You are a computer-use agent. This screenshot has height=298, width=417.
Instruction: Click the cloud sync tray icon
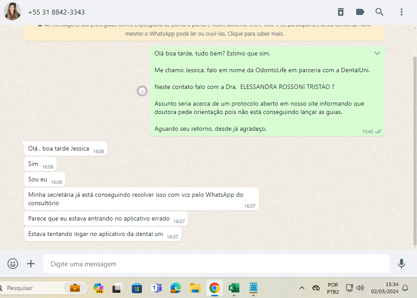click(x=316, y=288)
